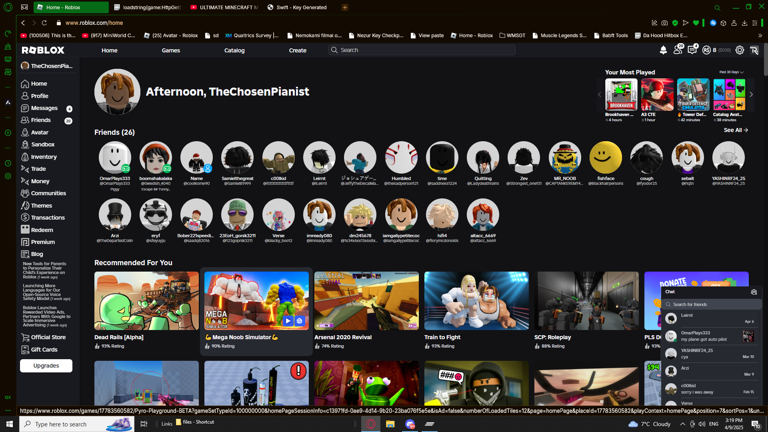Viewport: 768px width, 432px height.
Task: Open Tower Defense Simulator most played thumbnail
Action: click(x=693, y=95)
